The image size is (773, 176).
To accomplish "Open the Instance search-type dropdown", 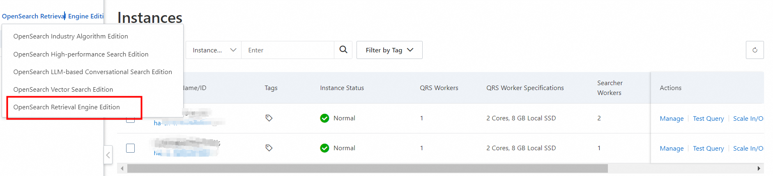I will 214,50.
